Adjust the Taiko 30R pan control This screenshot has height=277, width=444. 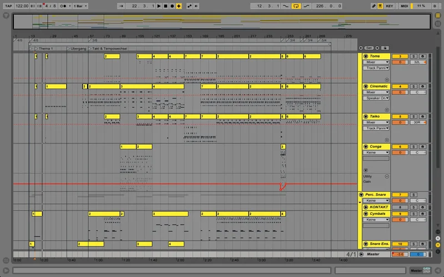(418, 122)
